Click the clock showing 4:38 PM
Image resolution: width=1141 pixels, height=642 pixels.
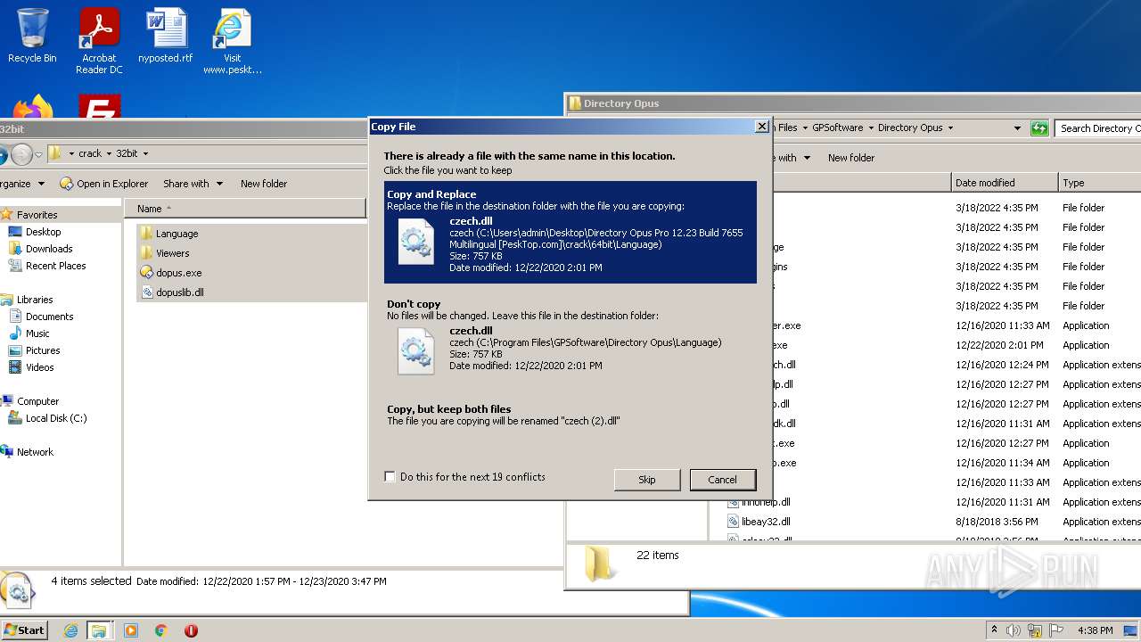[x=1095, y=630]
